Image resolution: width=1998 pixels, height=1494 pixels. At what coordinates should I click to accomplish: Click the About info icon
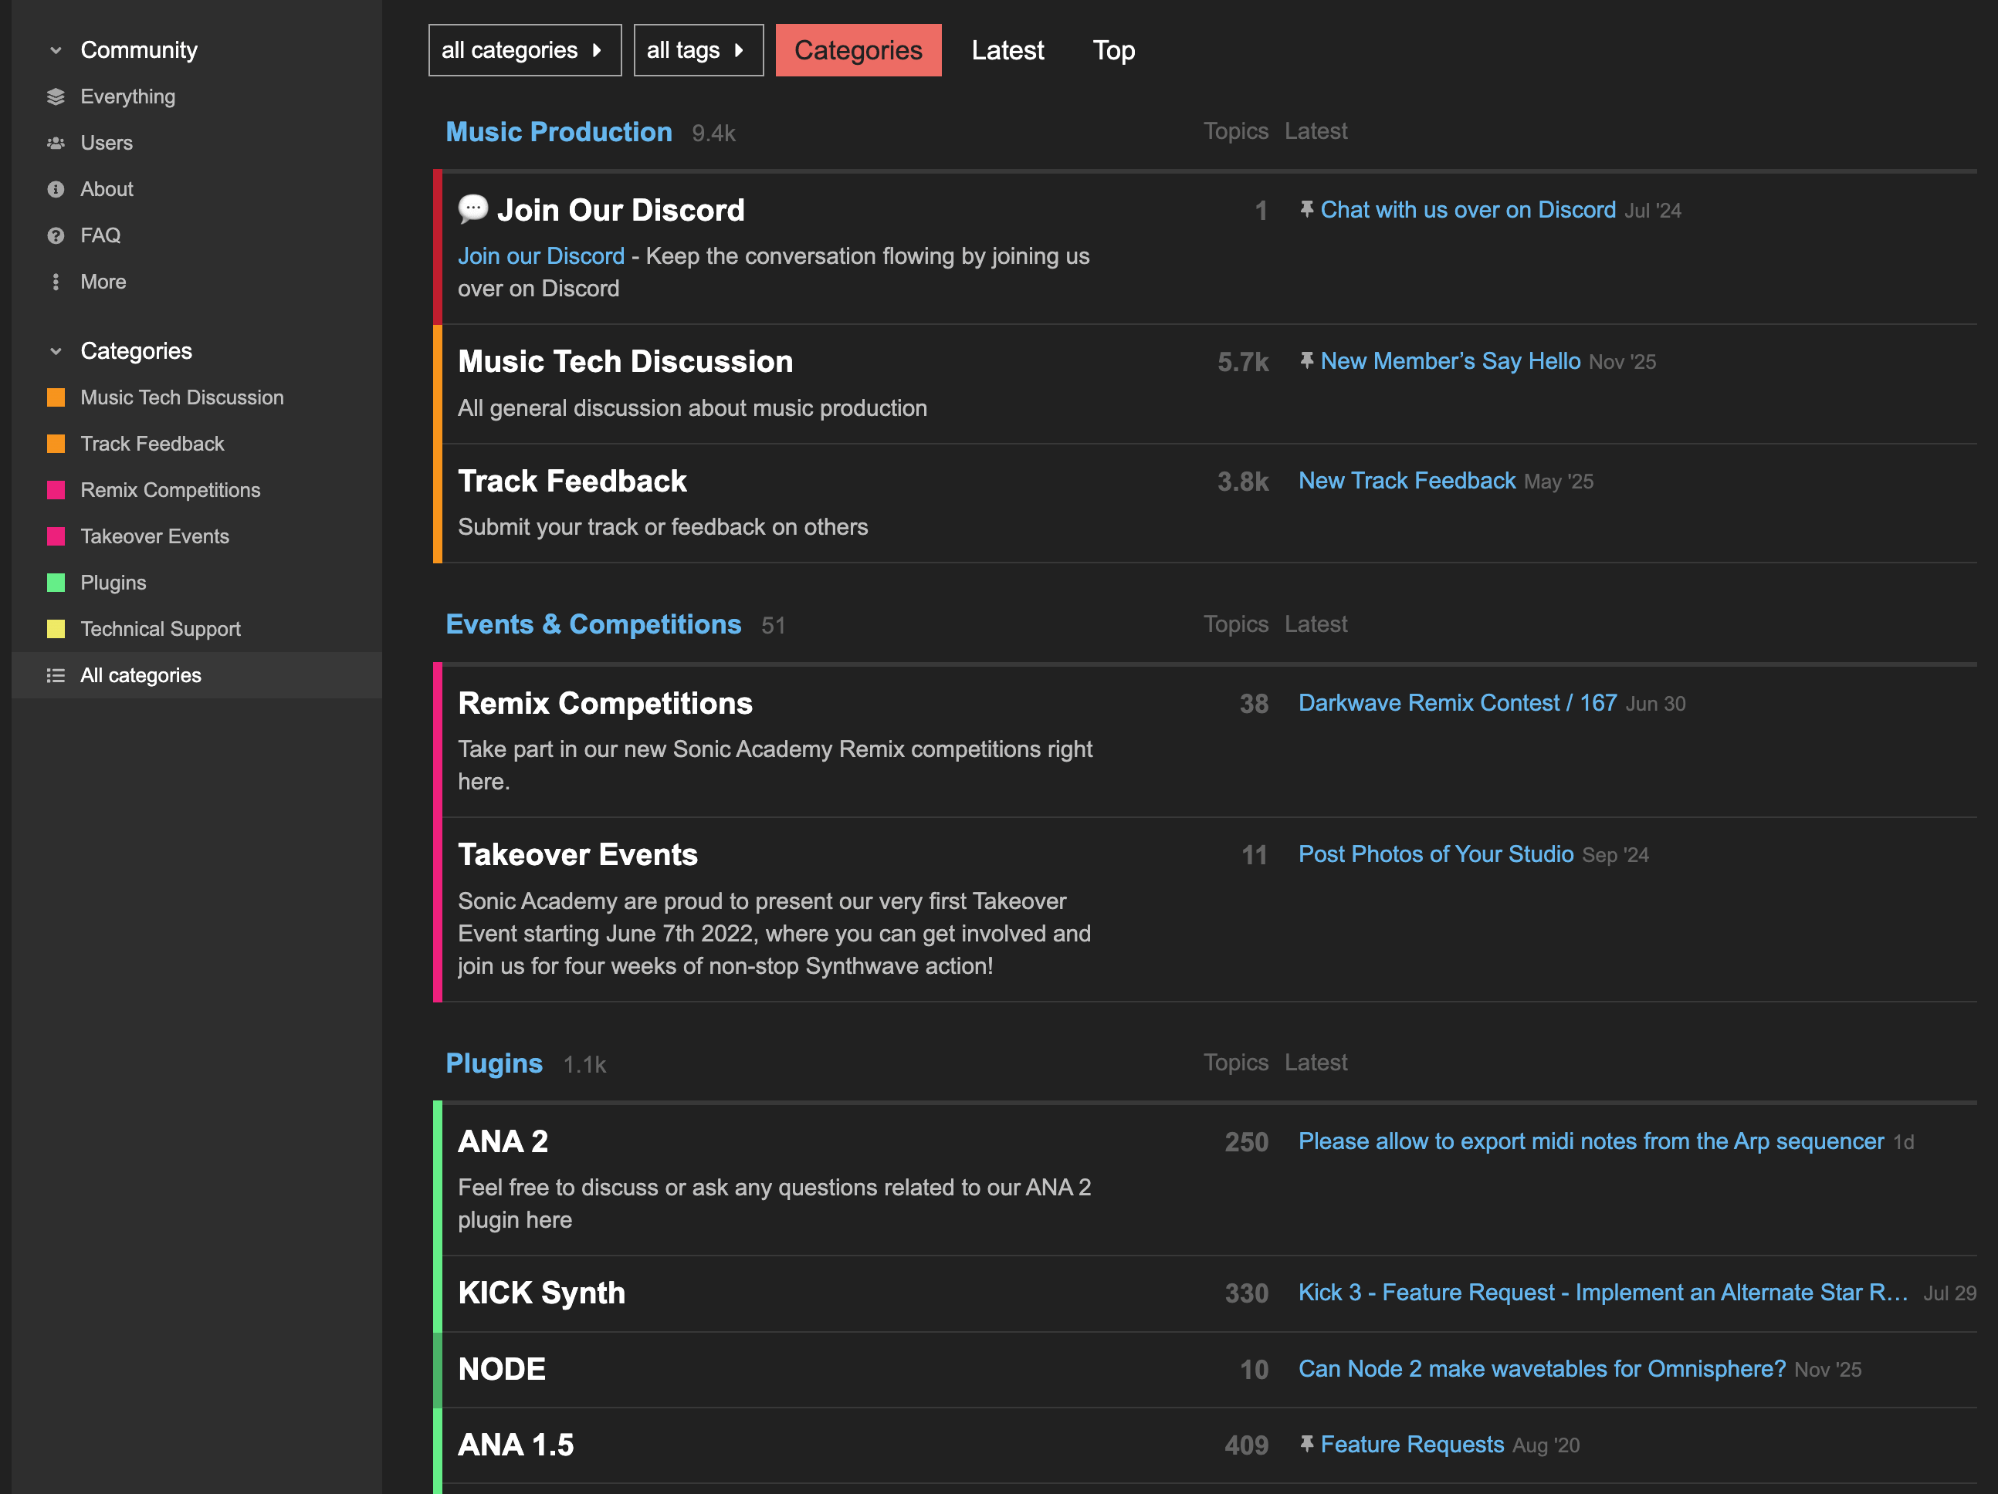pos(56,188)
